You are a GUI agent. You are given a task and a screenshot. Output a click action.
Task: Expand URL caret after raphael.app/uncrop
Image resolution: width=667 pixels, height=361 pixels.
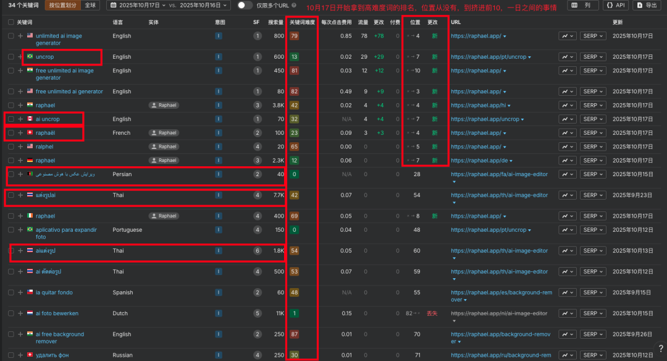coord(522,120)
